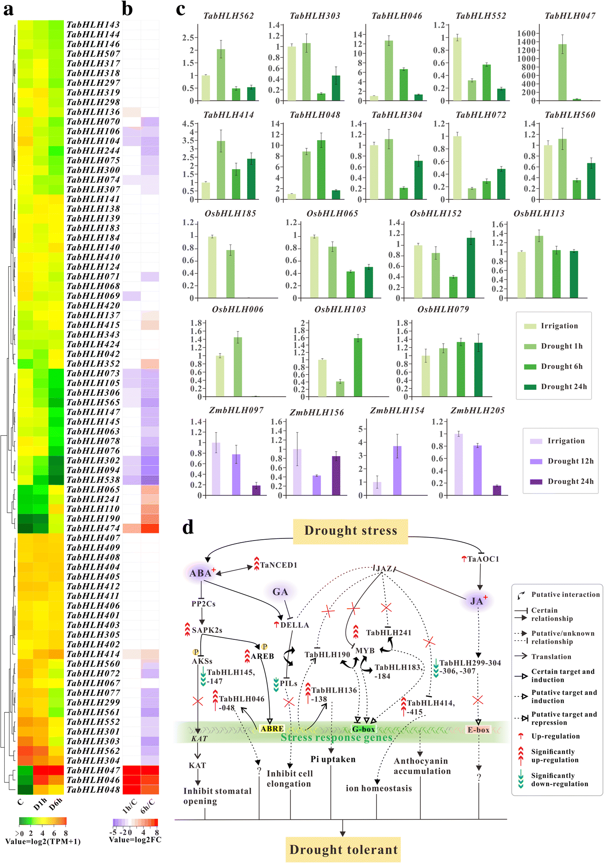Click the Putative interaction legend icon
The image size is (604, 863).
[521, 595]
